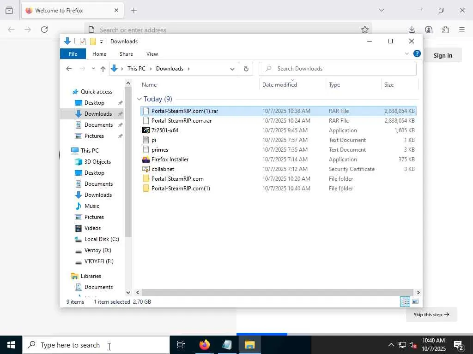This screenshot has height=354, width=473.
Task: Click Firefox View icon at top-left
Action: 9,11
